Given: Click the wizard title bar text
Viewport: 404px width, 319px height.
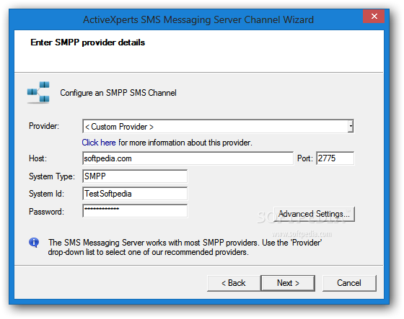Looking at the screenshot, I should coord(198,20).
